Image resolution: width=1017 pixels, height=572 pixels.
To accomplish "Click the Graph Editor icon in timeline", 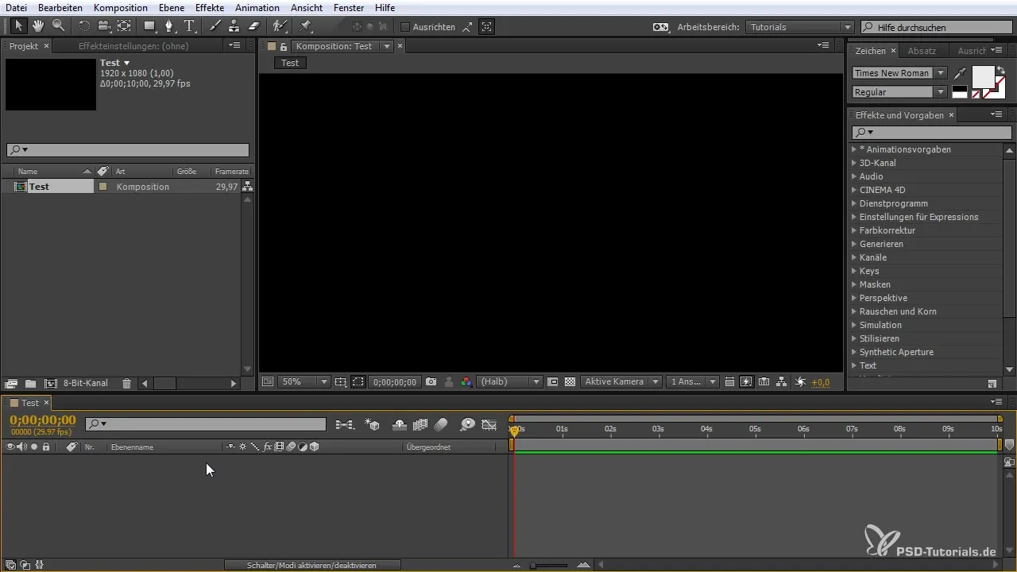I will coord(489,425).
